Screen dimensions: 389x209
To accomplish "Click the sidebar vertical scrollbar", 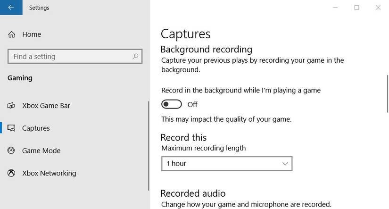I will [149, 142].
